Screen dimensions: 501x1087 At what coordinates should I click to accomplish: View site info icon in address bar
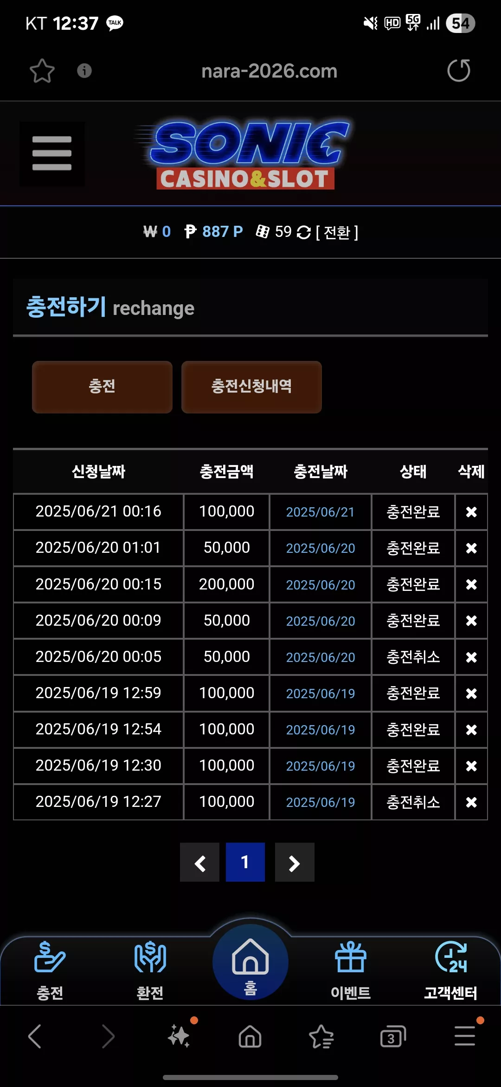tap(84, 71)
